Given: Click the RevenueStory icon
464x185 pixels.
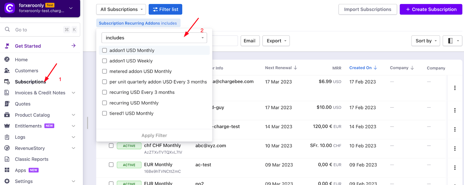Looking at the screenshot, I should 7,148.
